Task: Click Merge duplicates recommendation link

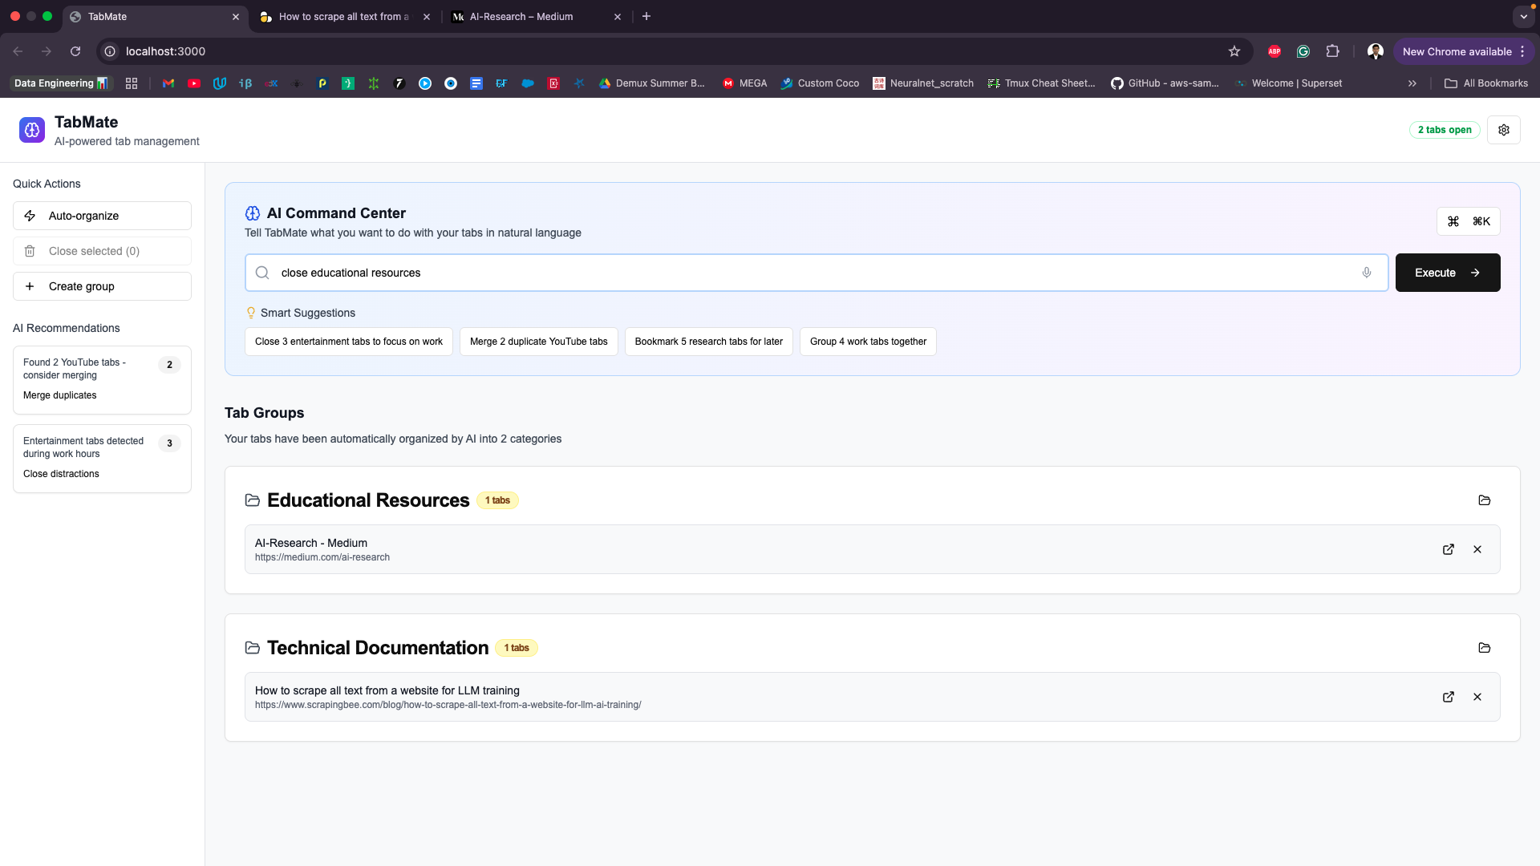Action: 60,395
